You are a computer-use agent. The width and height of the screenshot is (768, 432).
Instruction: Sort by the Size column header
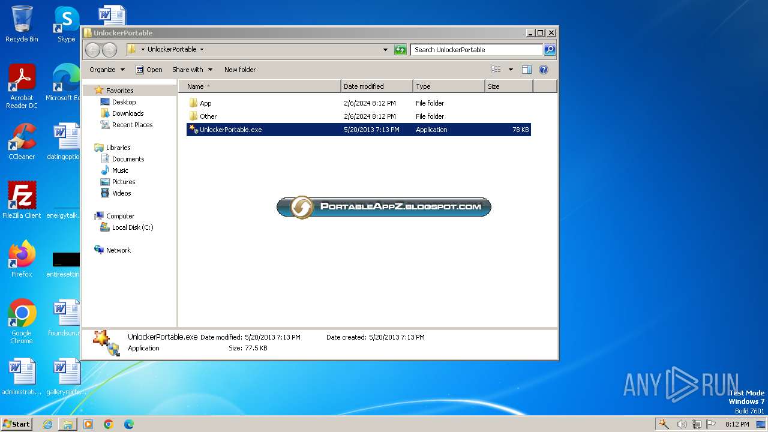pyautogui.click(x=509, y=86)
